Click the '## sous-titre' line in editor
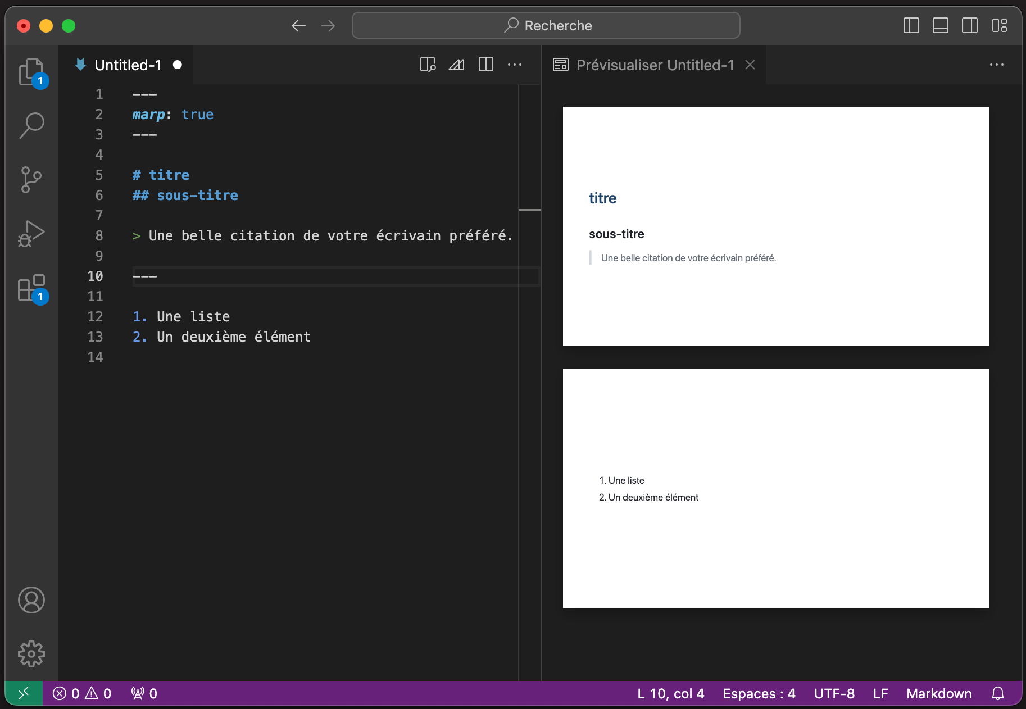1026x709 pixels. (185, 196)
